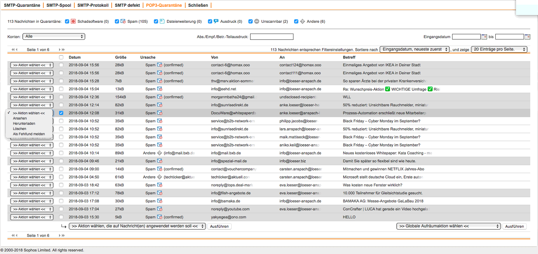
Task: Switch to the SMTP-Quarantäne tab
Action: [x=22, y=5]
